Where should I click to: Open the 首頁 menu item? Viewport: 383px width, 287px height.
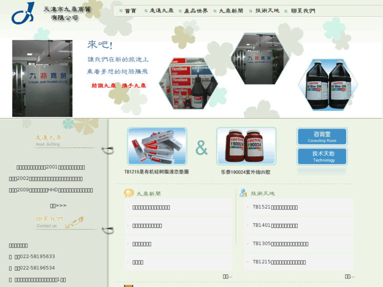point(130,11)
